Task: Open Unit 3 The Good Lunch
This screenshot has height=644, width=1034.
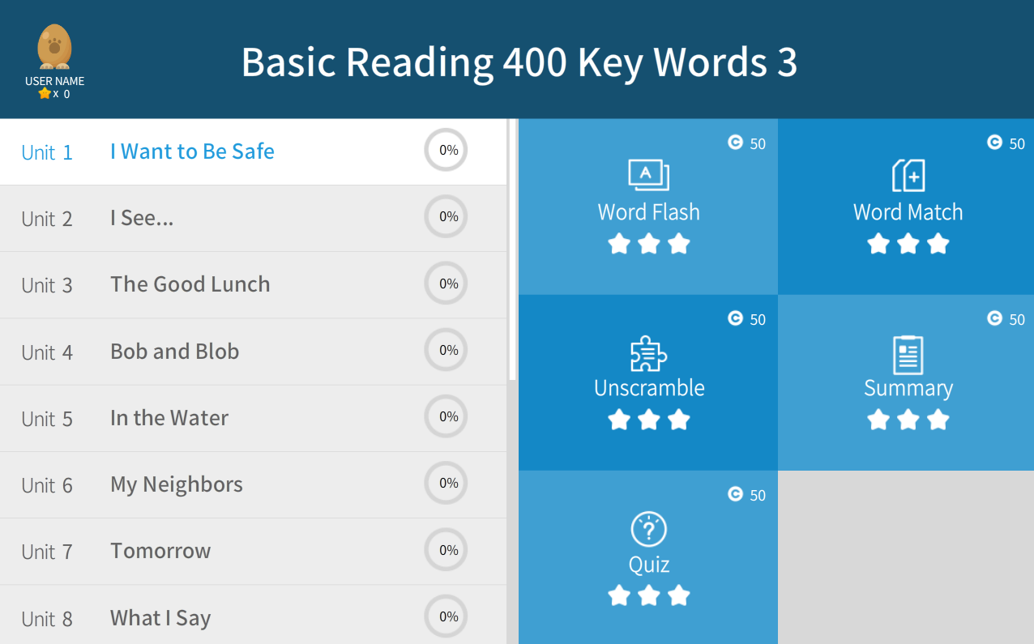Action: point(190,284)
